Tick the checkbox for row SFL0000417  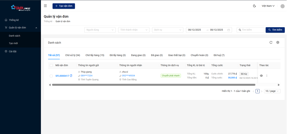click(x=51, y=76)
